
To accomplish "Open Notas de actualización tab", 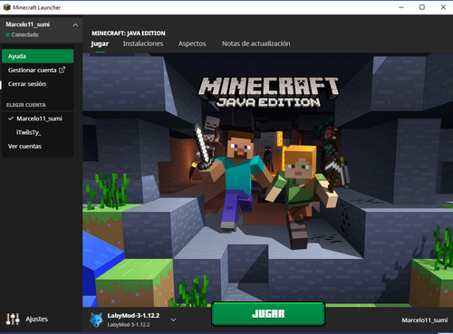I will pos(256,43).
